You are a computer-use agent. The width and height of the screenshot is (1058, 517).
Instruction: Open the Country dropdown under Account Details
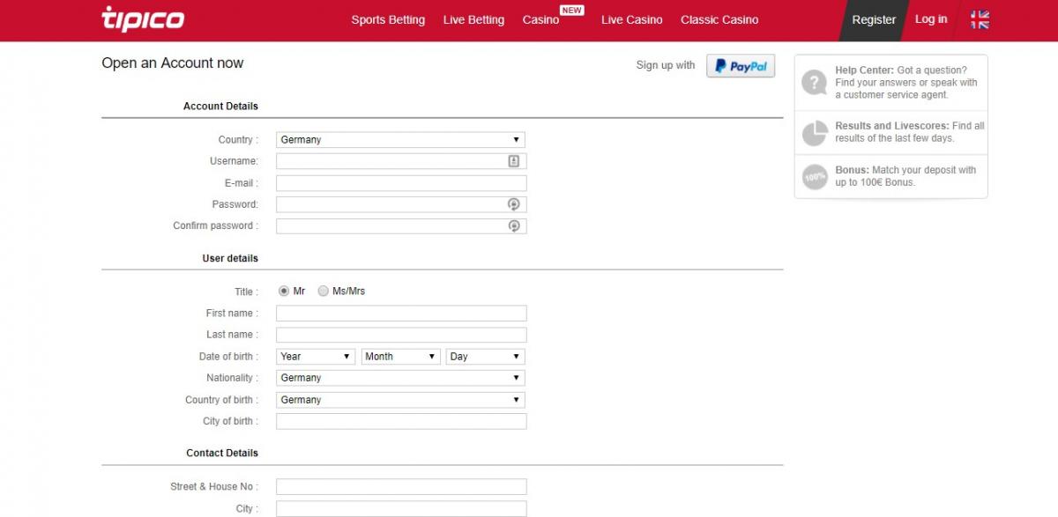click(400, 140)
